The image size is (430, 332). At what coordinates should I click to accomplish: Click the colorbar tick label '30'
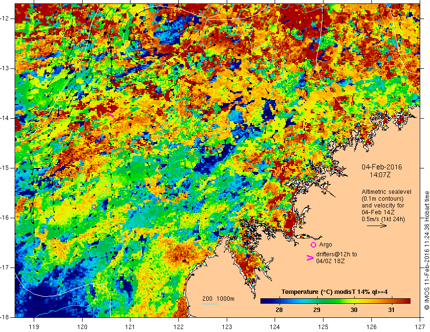(x=354, y=310)
